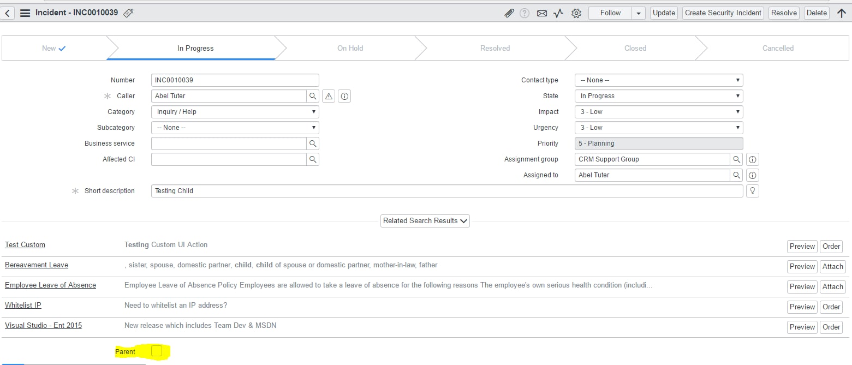Open the Follow button dropdown arrow
The width and height of the screenshot is (852, 365).
point(639,13)
